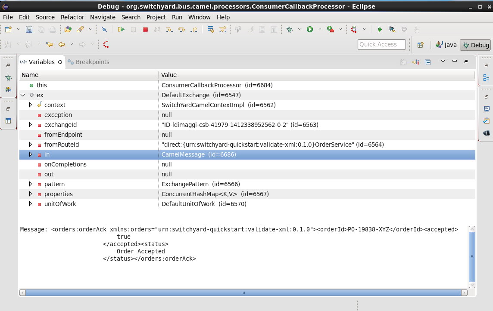Open the Window menu

click(200, 17)
